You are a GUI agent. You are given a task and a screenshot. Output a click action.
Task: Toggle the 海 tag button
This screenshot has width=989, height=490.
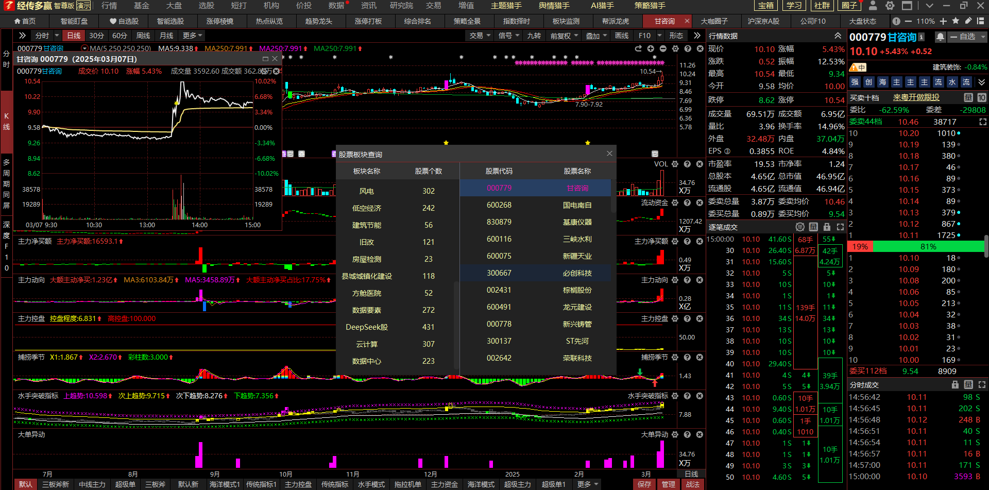(x=883, y=82)
